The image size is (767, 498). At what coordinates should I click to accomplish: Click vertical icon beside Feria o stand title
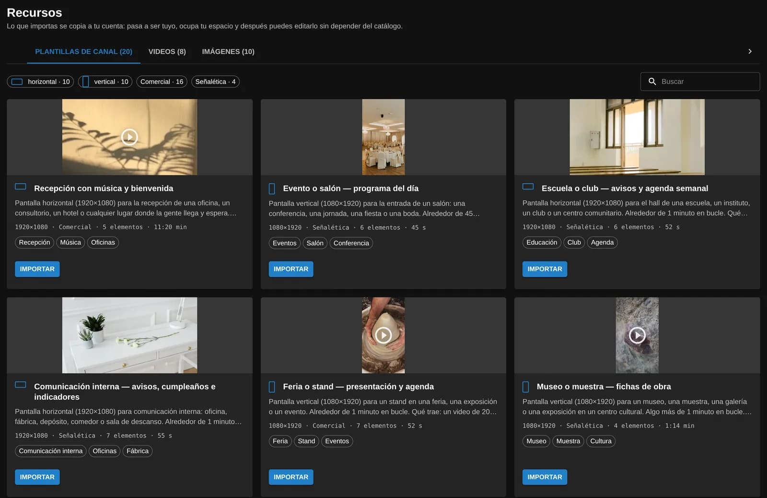(x=272, y=387)
